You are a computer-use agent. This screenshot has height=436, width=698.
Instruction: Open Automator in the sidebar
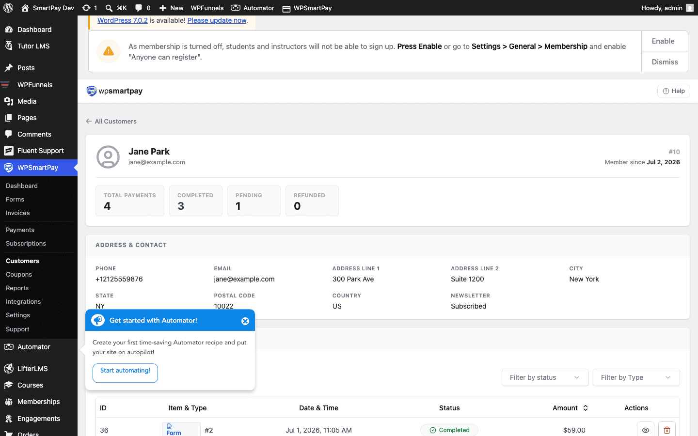[39, 347]
